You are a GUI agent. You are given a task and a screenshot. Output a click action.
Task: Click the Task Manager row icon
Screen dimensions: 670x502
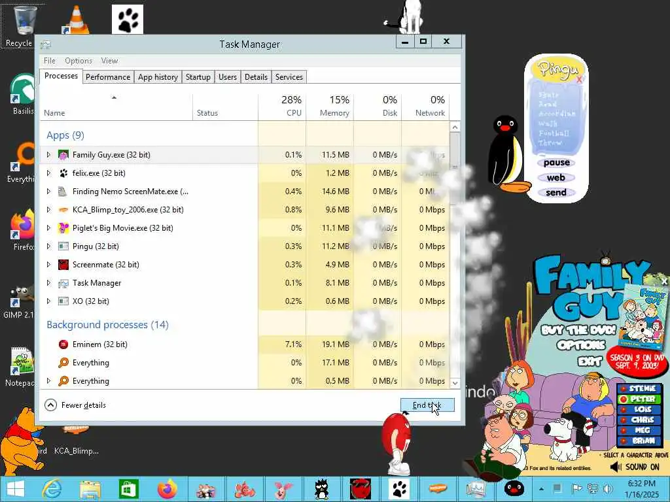point(63,283)
